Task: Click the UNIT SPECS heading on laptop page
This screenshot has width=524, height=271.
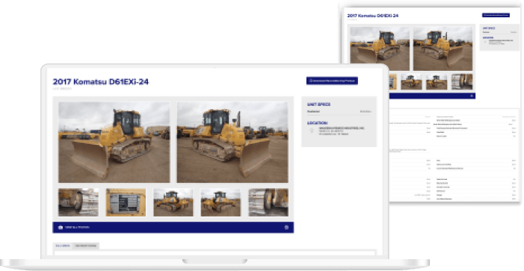Action: coord(319,105)
